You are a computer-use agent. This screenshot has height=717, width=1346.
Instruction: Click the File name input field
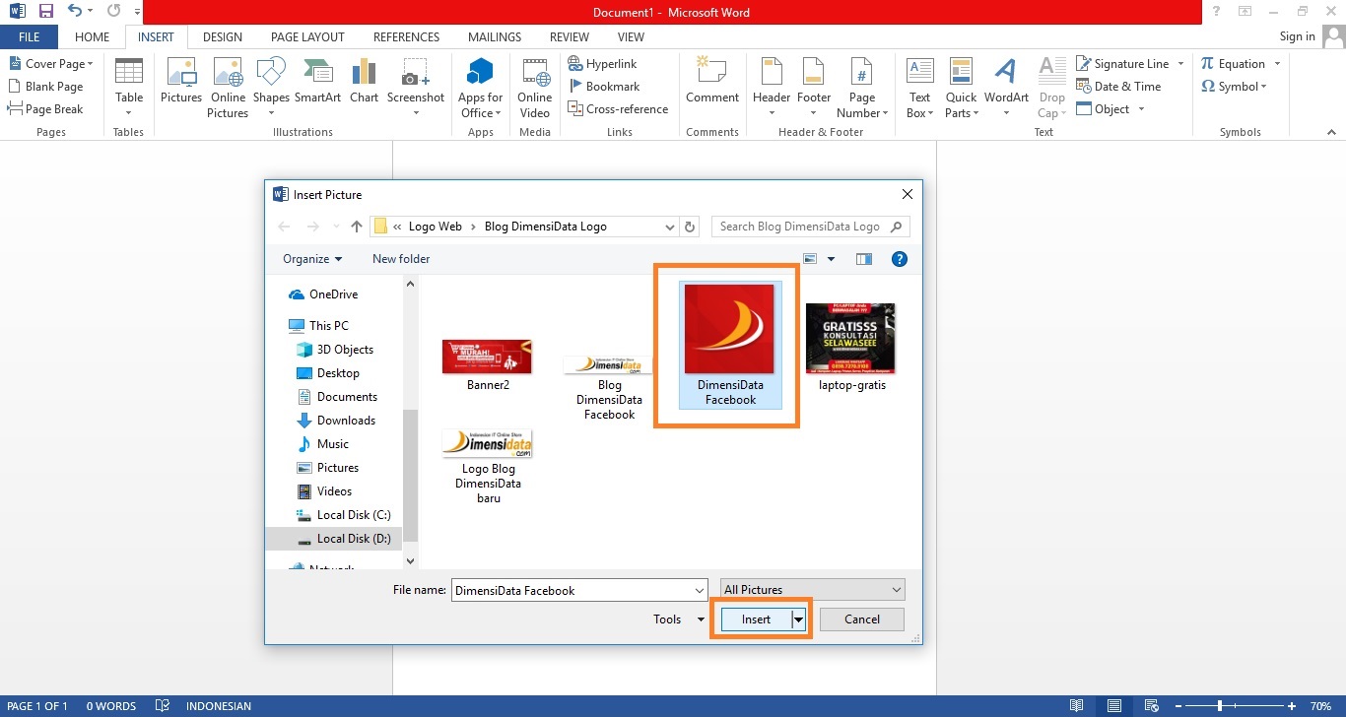point(579,591)
